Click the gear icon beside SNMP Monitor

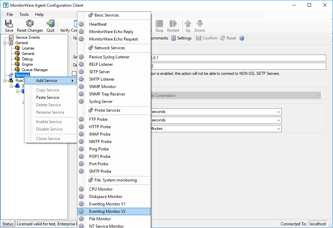click(x=81, y=86)
